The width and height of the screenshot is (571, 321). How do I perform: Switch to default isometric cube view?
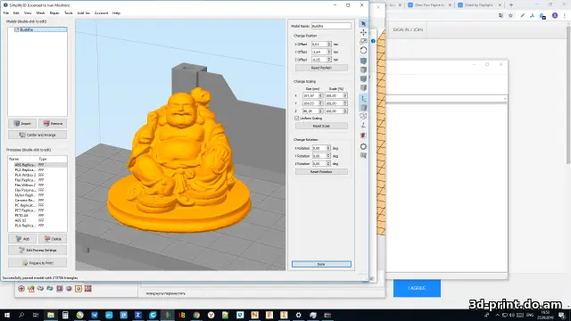(x=363, y=61)
